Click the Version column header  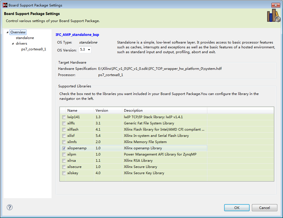[x=108, y=110]
